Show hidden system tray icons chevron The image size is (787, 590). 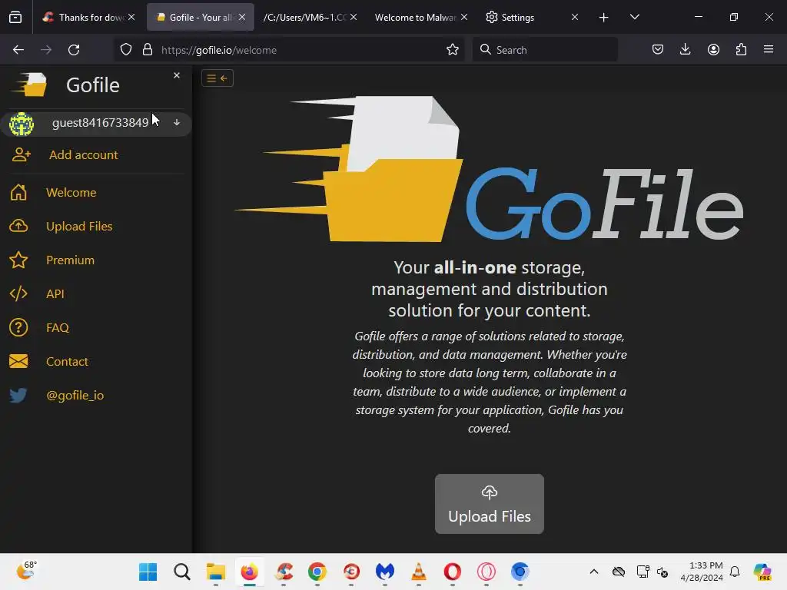[x=594, y=572]
